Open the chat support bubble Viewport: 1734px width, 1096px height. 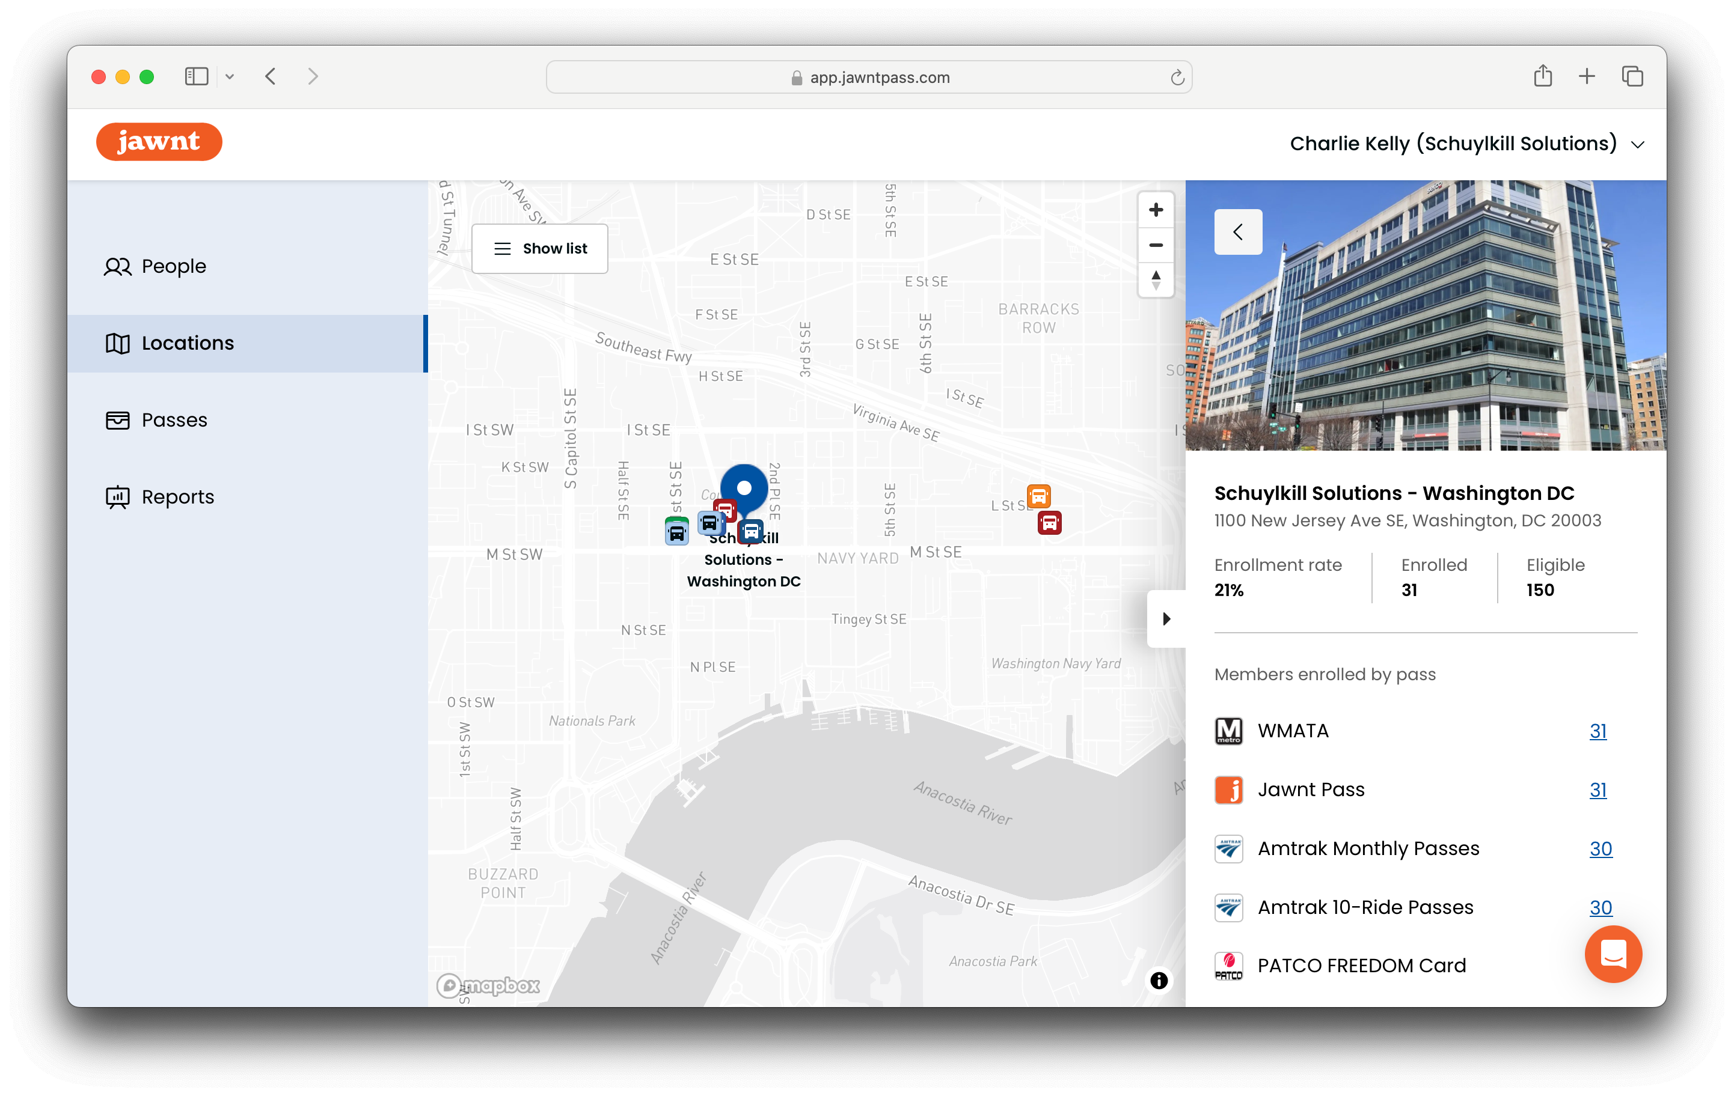coord(1613,954)
